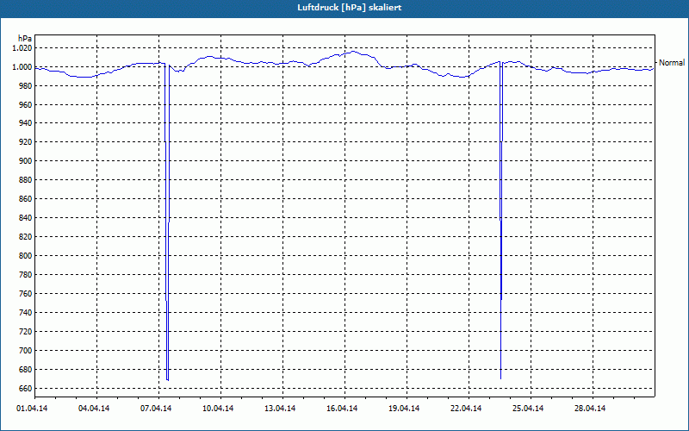Click the 840 y-axis value
The image size is (689, 431).
26,218
